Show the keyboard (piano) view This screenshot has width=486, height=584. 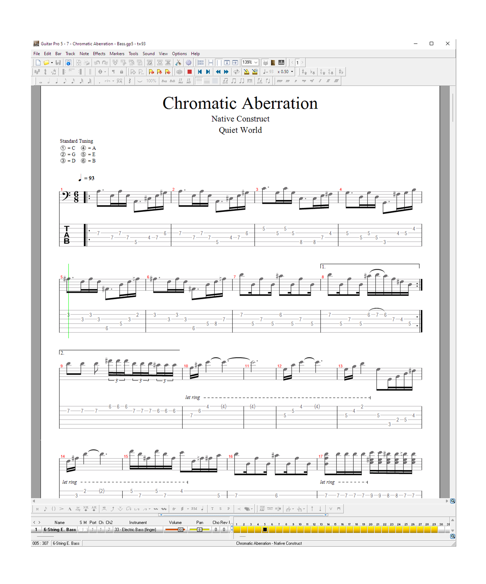(281, 63)
